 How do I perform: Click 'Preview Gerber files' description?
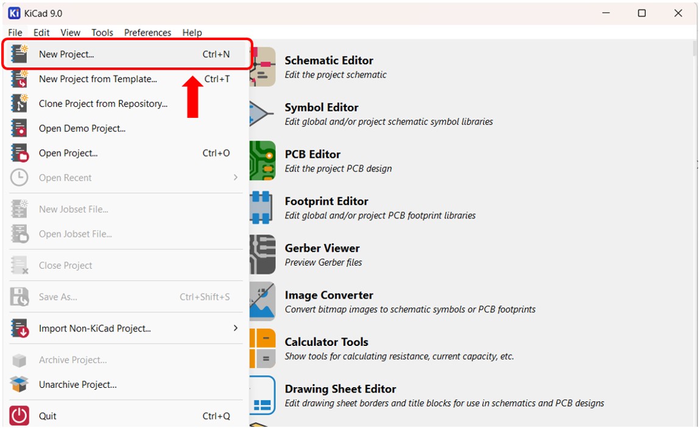pos(323,262)
